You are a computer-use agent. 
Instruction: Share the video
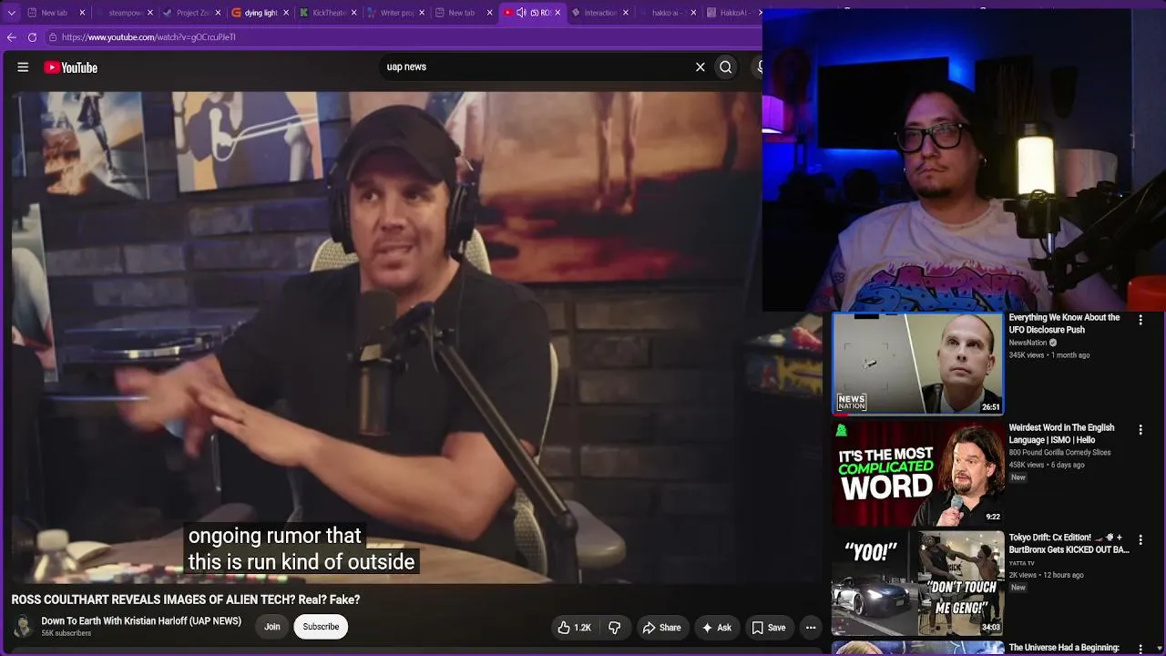(661, 628)
